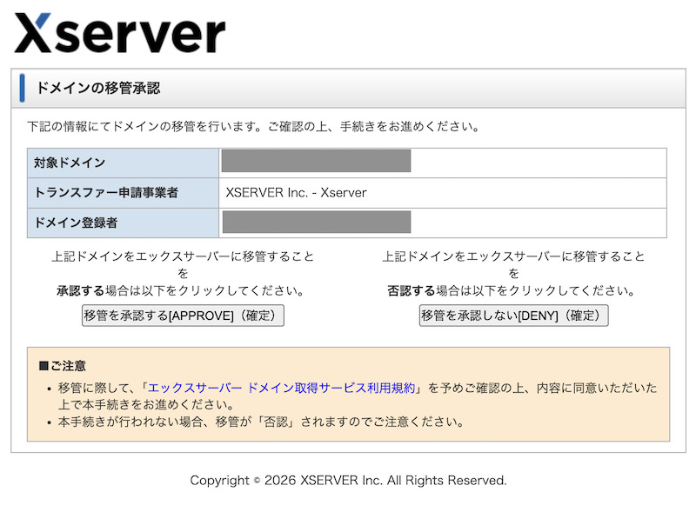This screenshot has height=512, width=696.
Task: Click the 対象ドメイン label cell
Action: point(123,163)
